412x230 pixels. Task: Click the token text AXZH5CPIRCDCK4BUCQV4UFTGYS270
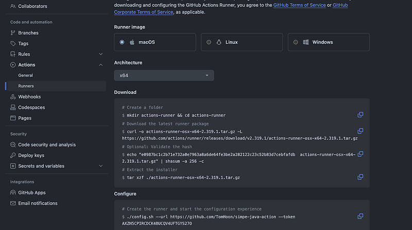coord(157,223)
